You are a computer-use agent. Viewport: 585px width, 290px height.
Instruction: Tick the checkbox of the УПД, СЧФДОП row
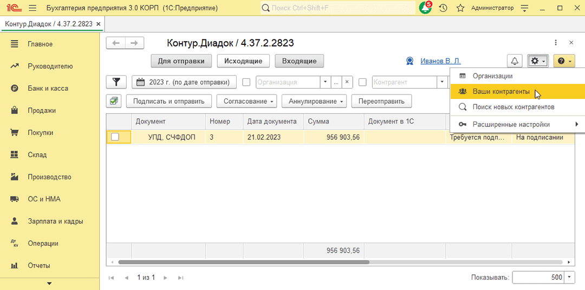(x=115, y=137)
